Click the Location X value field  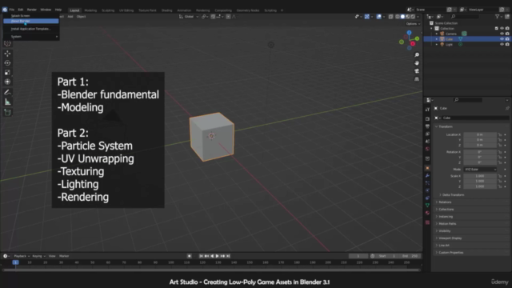coord(480,134)
